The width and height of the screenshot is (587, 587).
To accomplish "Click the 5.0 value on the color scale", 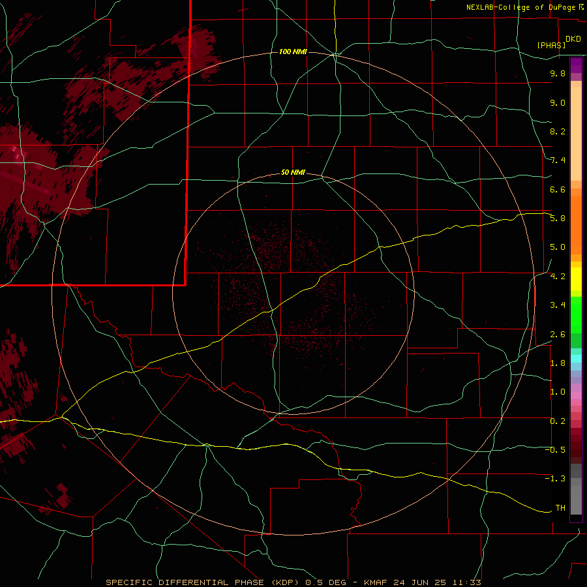I will [558, 247].
